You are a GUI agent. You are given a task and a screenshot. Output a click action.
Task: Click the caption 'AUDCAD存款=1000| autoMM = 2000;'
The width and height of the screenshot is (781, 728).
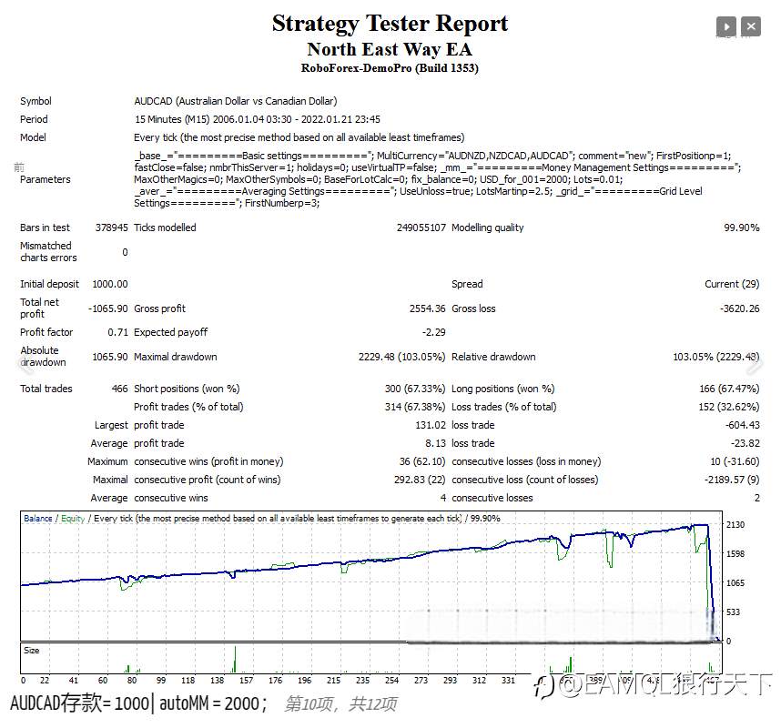coord(138,703)
